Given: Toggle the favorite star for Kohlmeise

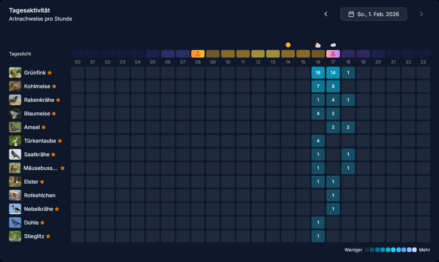Looking at the screenshot, I should tap(54, 86).
